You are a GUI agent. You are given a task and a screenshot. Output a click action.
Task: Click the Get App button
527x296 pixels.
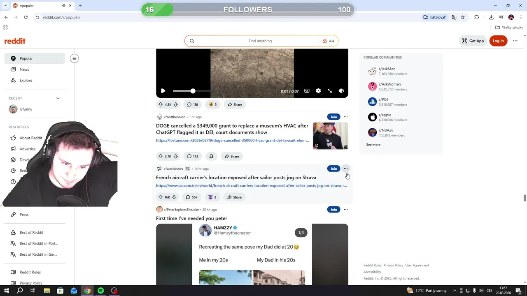pyautogui.click(x=472, y=41)
